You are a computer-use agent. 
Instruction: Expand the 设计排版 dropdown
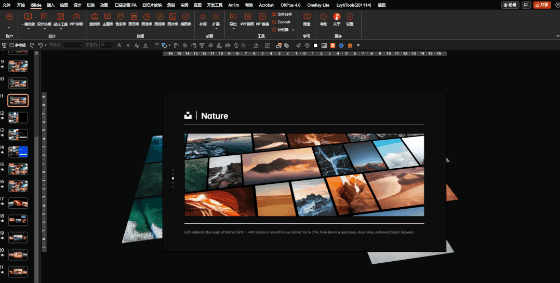[44, 29]
